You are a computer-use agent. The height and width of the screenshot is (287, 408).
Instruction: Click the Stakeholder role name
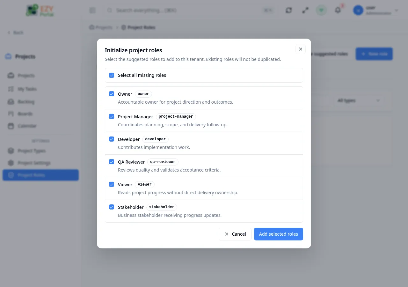[131, 207]
